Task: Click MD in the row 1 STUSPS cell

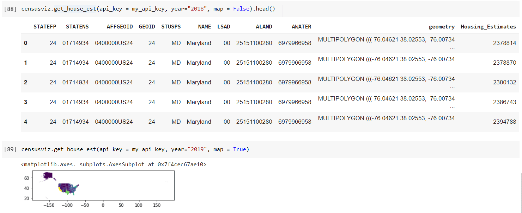Action: point(176,63)
